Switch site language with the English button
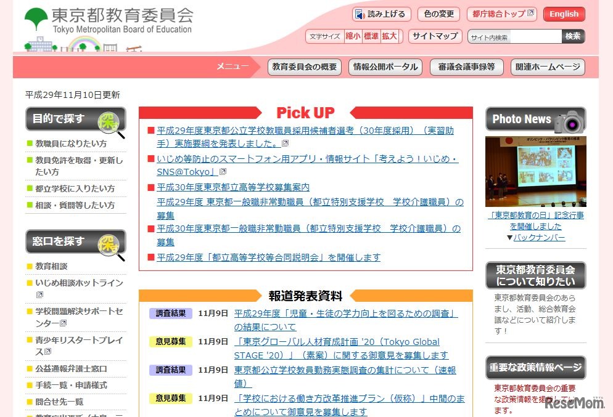This screenshot has height=417, width=613. 564,14
